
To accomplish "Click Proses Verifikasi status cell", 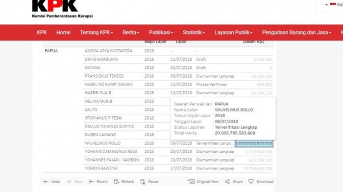I will 212,85.
